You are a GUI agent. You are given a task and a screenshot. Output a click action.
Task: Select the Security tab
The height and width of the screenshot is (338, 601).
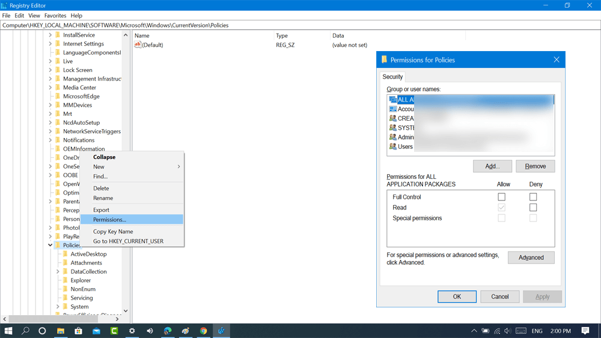[x=392, y=77]
